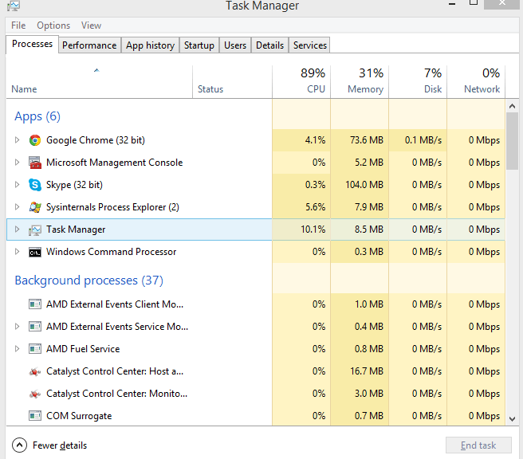Click the End task button

(x=478, y=445)
